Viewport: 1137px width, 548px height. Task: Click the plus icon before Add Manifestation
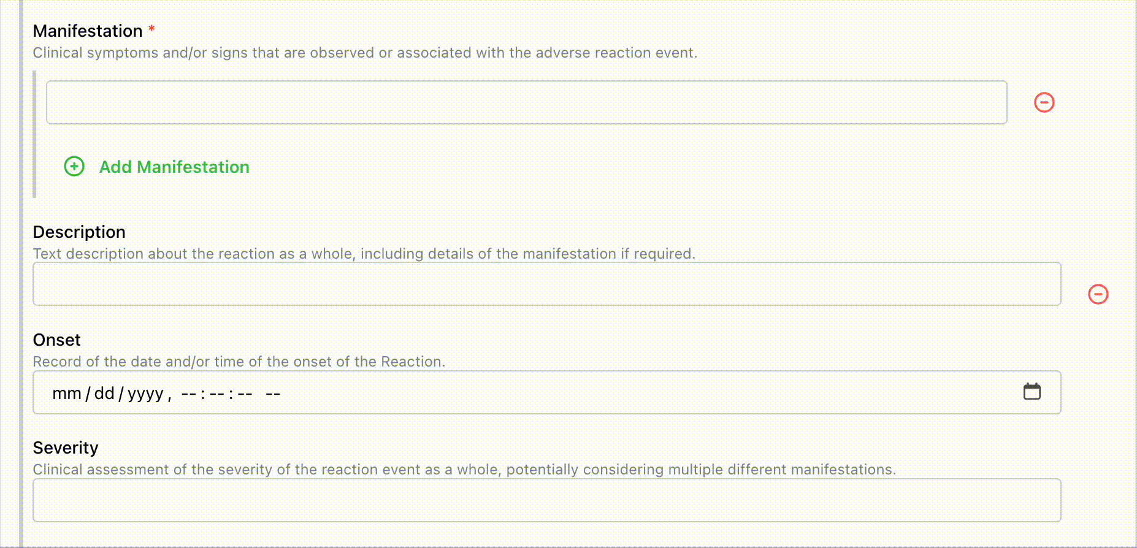pyautogui.click(x=74, y=166)
